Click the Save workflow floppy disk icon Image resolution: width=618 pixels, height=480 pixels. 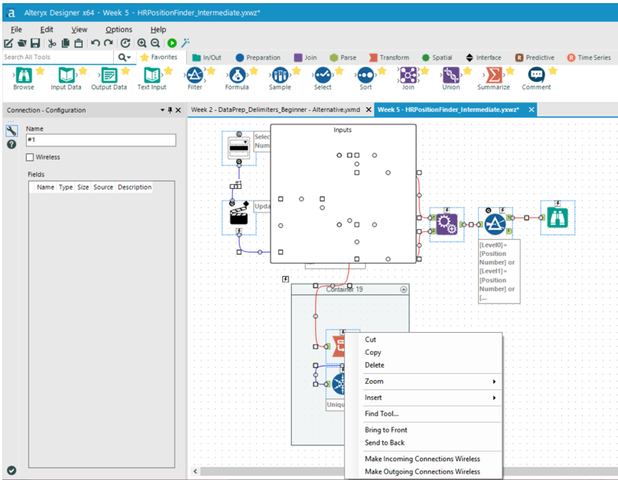35,42
